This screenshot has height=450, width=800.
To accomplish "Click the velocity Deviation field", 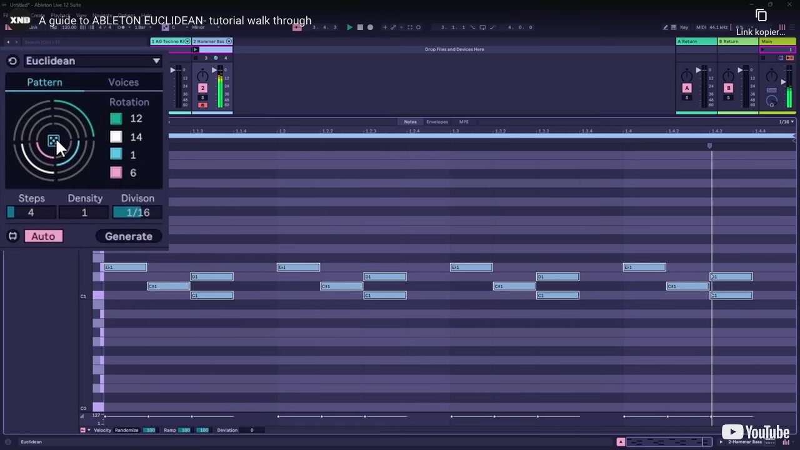I will click(x=252, y=430).
